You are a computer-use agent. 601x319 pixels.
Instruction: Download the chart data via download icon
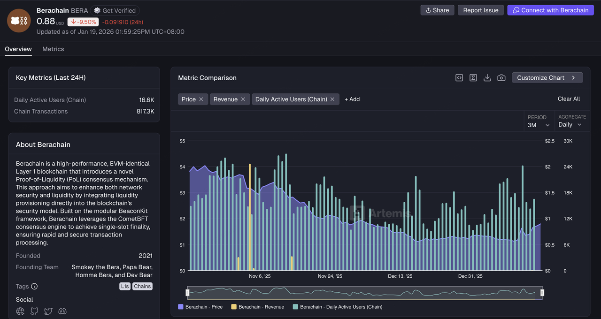pyautogui.click(x=487, y=78)
